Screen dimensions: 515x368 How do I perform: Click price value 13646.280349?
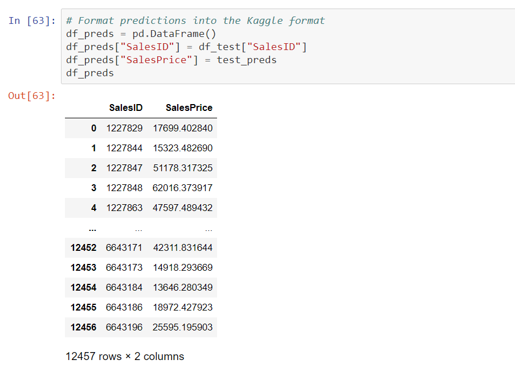pos(183,288)
